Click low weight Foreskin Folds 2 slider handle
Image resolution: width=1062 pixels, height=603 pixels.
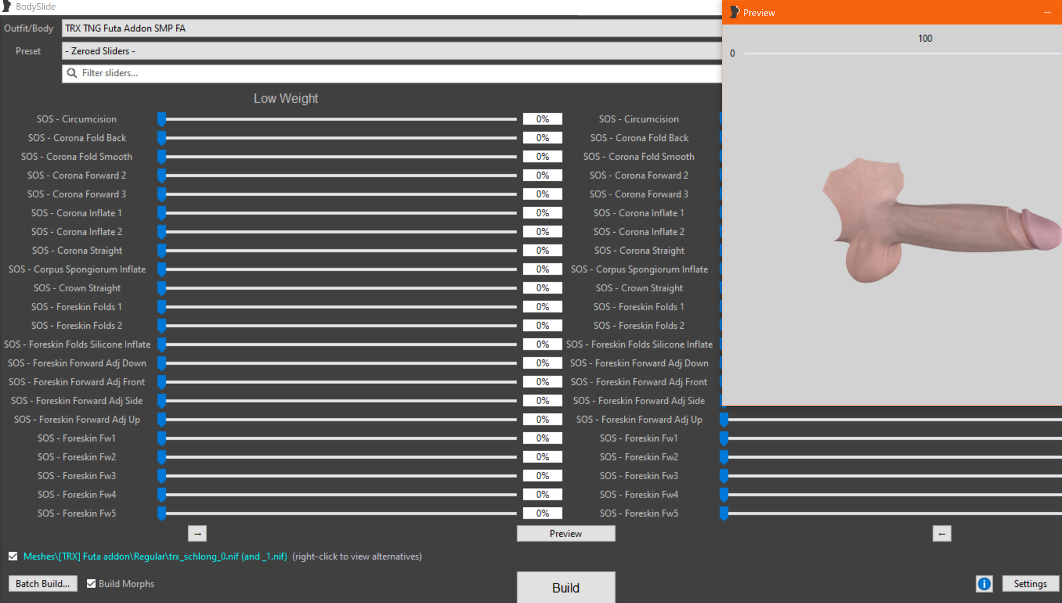coord(162,326)
